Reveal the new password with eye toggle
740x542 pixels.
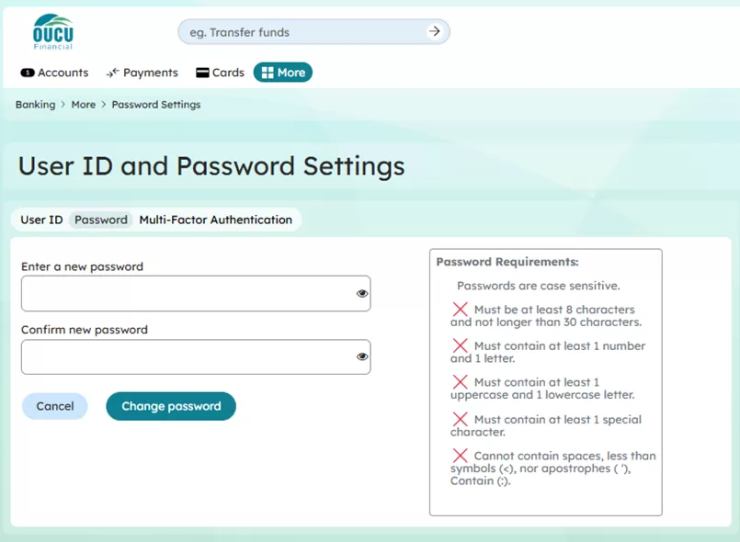360,292
